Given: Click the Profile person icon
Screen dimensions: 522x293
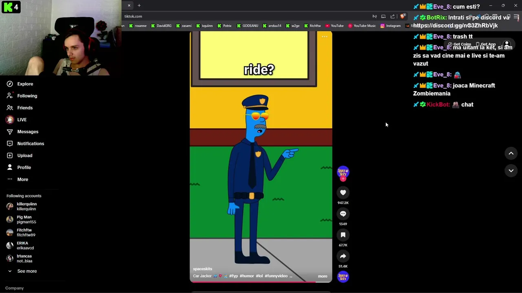Looking at the screenshot, I should [10, 167].
